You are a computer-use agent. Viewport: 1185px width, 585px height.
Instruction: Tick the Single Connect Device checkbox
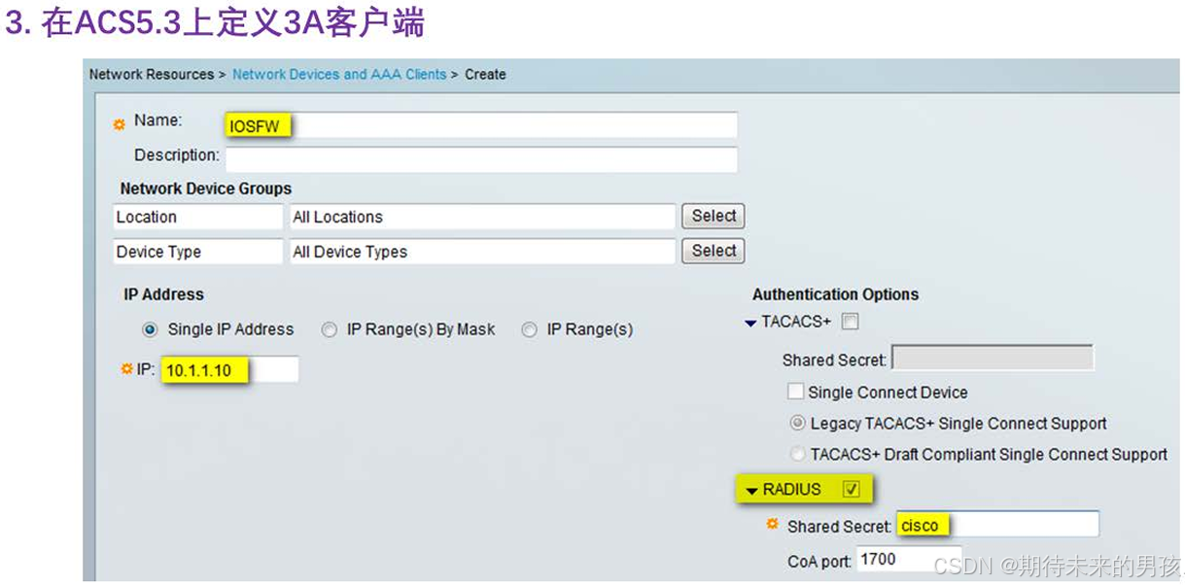click(x=795, y=392)
